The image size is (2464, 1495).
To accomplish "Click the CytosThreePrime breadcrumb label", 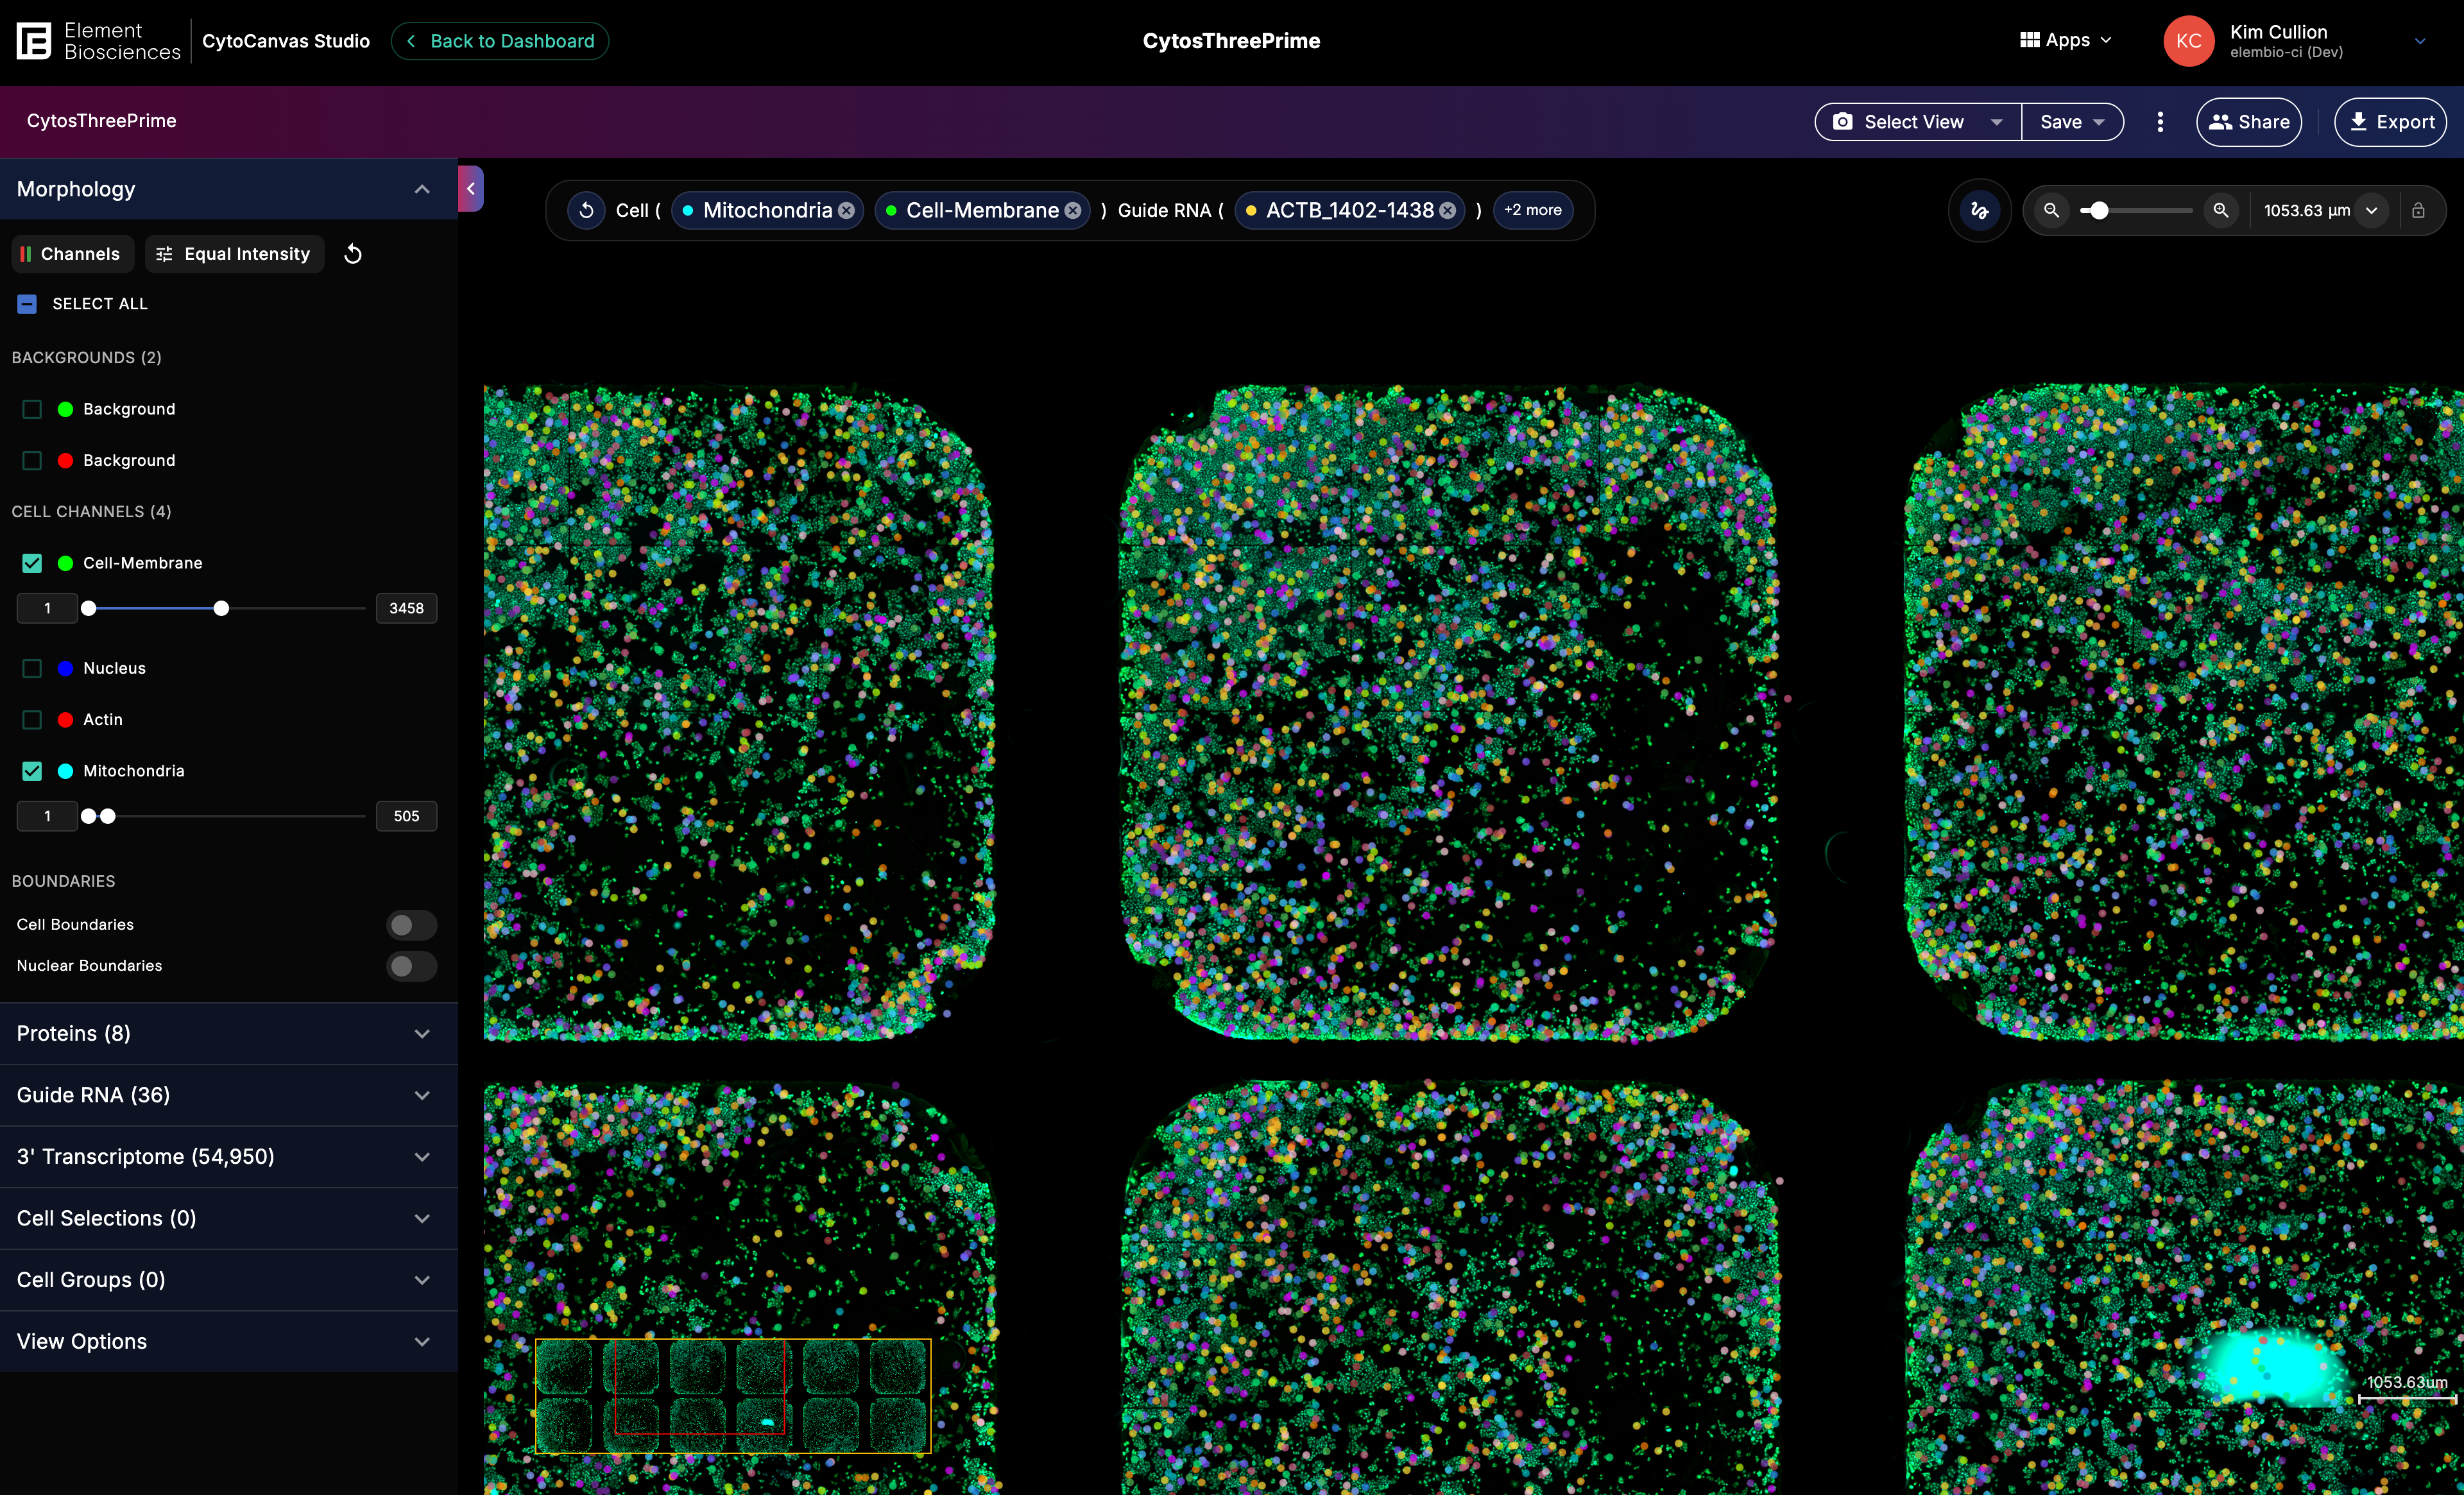I will tap(102, 121).
